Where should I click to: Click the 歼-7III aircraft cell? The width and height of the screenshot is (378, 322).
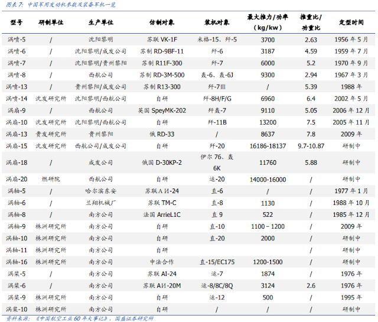tap(217, 87)
